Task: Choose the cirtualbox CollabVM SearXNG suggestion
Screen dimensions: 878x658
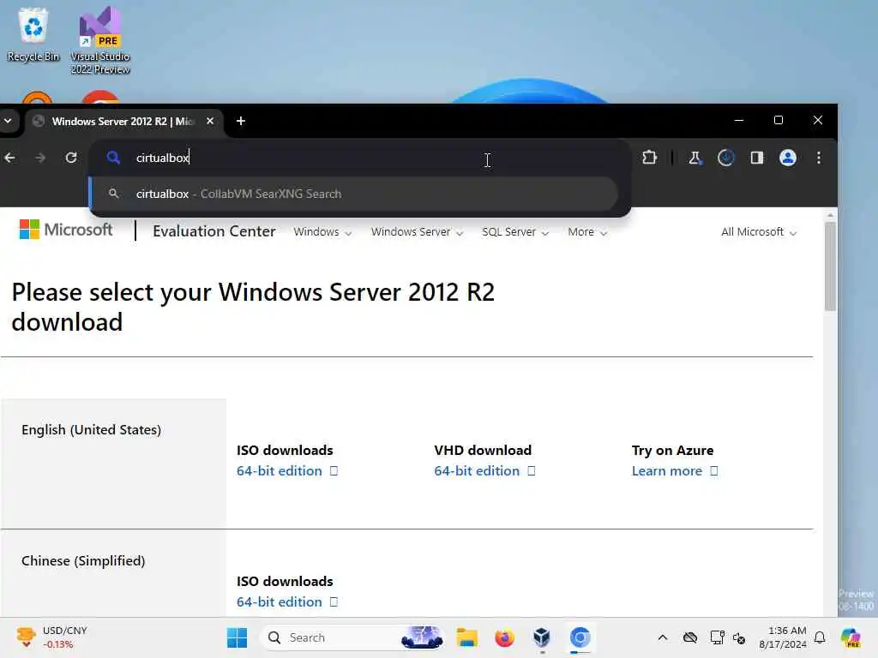Action: click(x=354, y=194)
